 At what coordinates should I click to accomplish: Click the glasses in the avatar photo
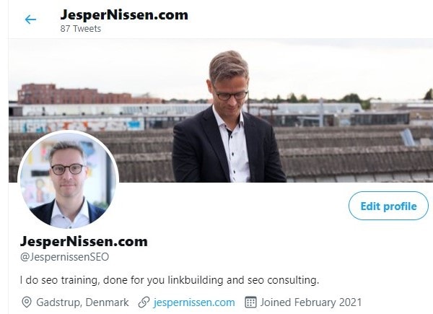click(68, 169)
